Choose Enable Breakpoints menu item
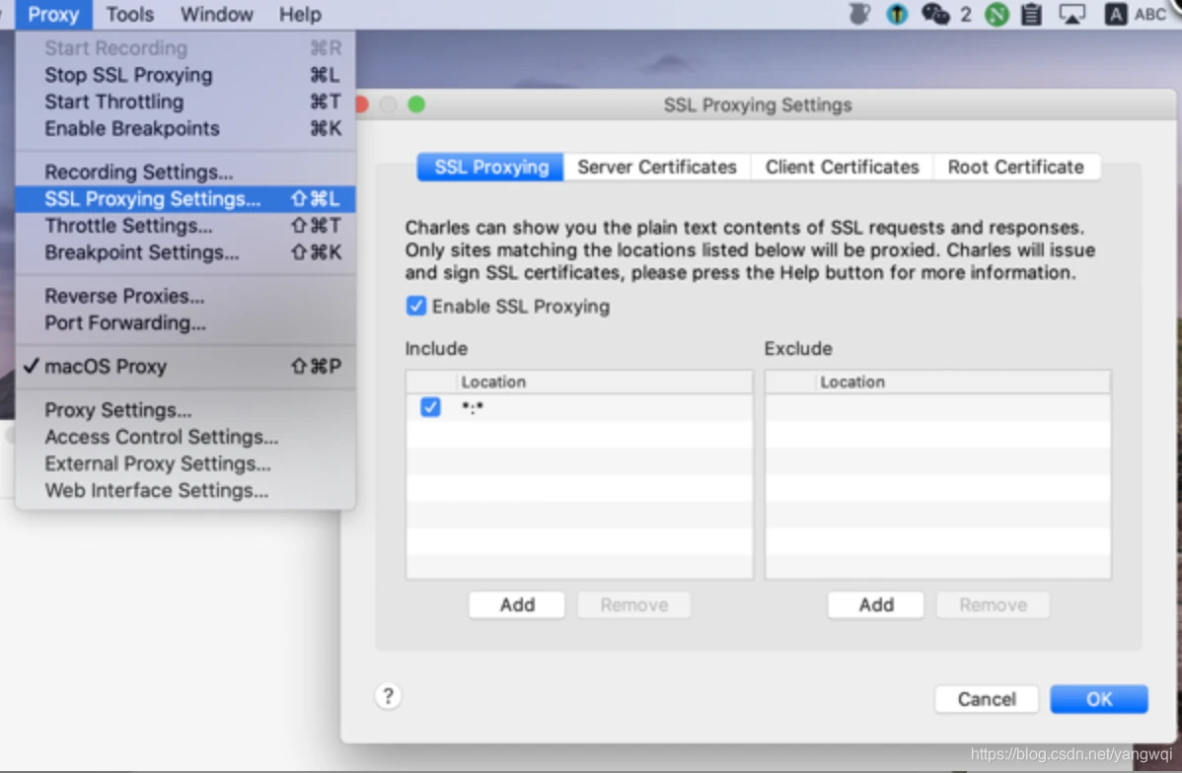The image size is (1182, 773). pos(185,129)
